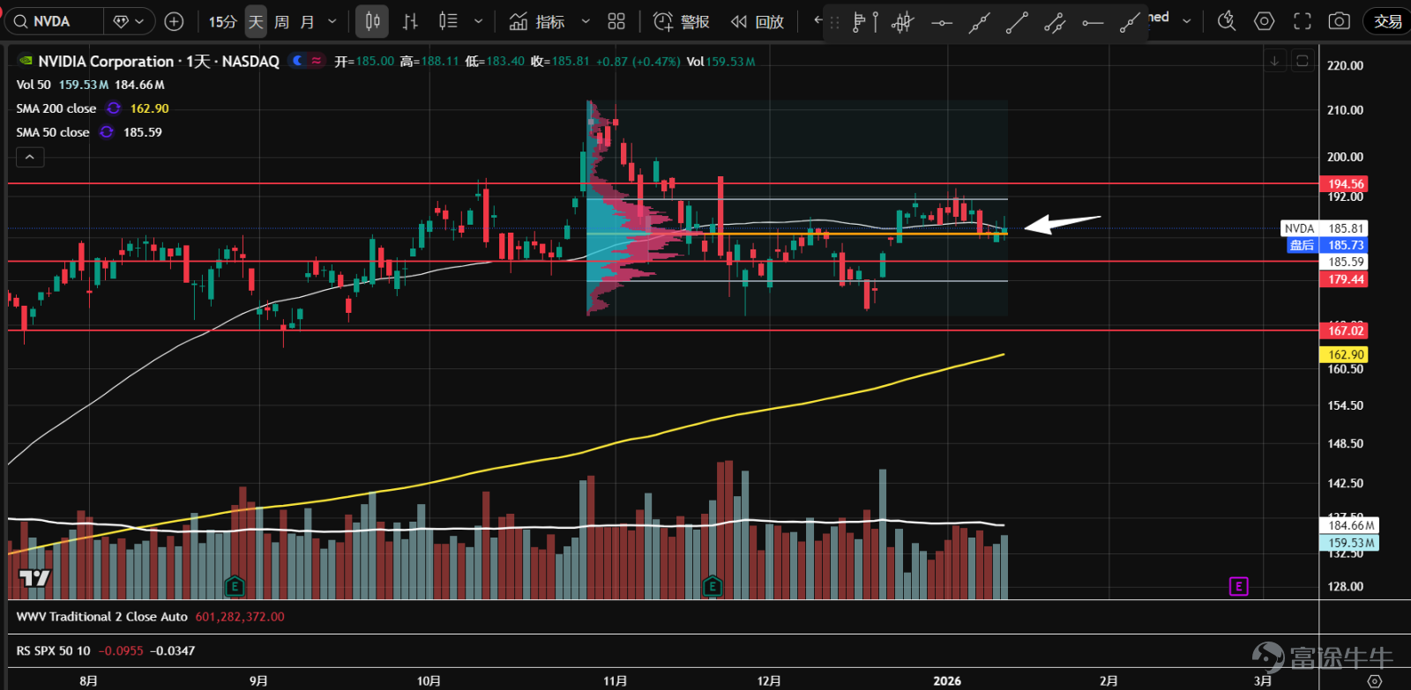Take a chart snapshot with camera icon
Viewport: 1411px width, 690px height.
(1340, 21)
